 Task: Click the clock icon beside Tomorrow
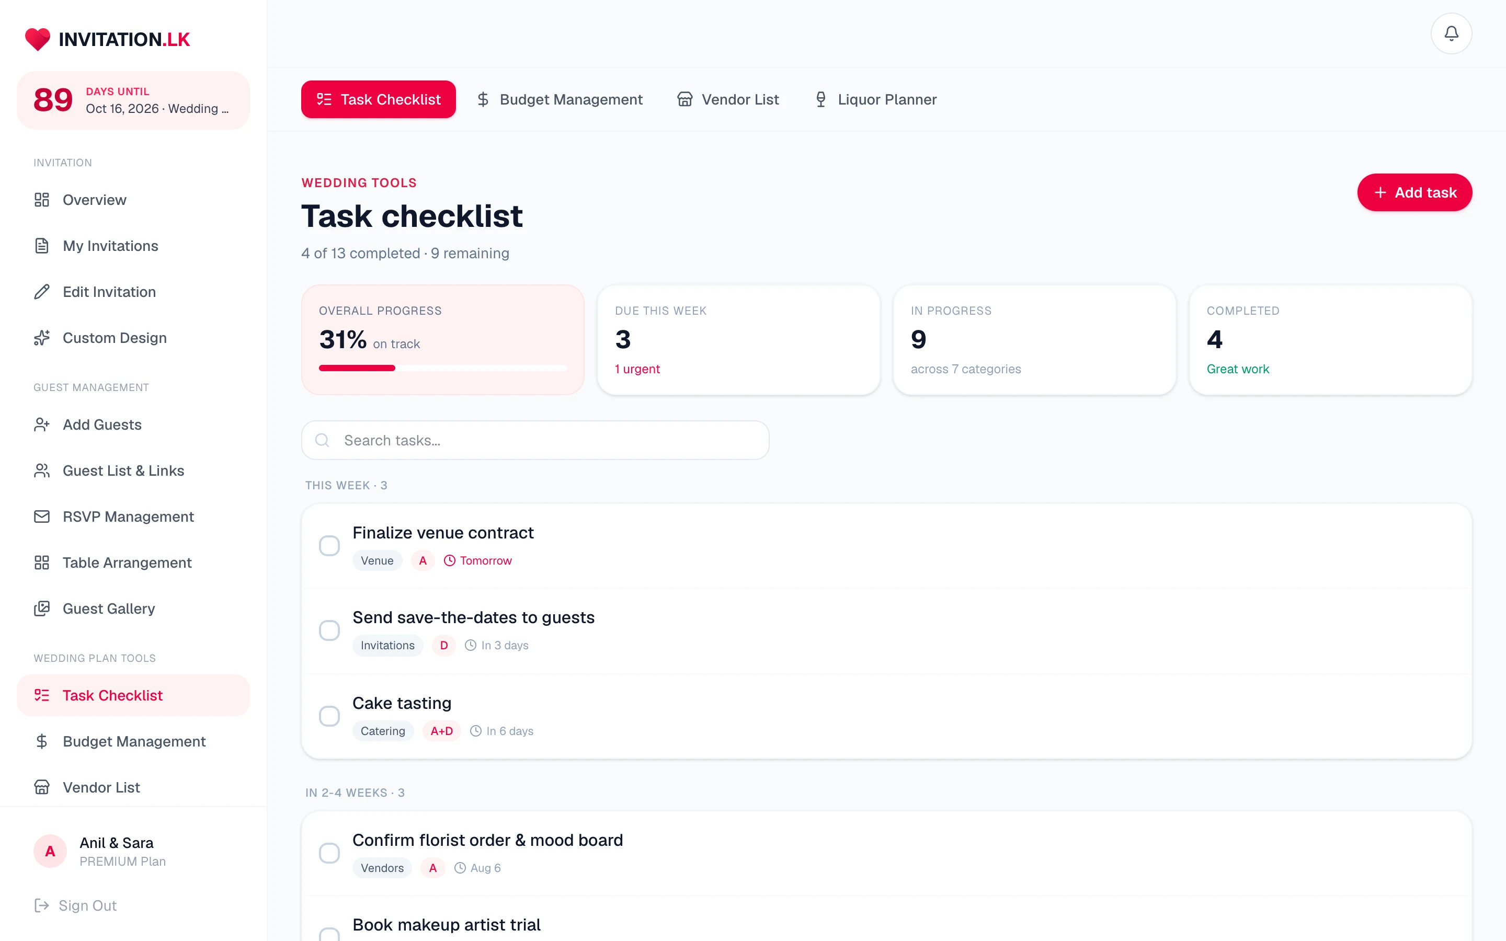(449, 561)
